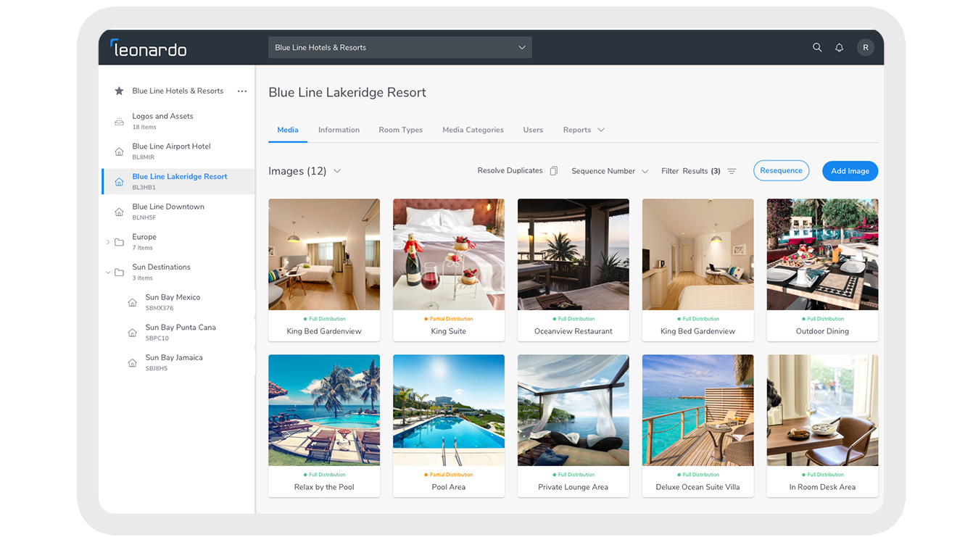
Task: Select Blue Line Hotels & Resorts in sidebar
Action: pos(178,91)
